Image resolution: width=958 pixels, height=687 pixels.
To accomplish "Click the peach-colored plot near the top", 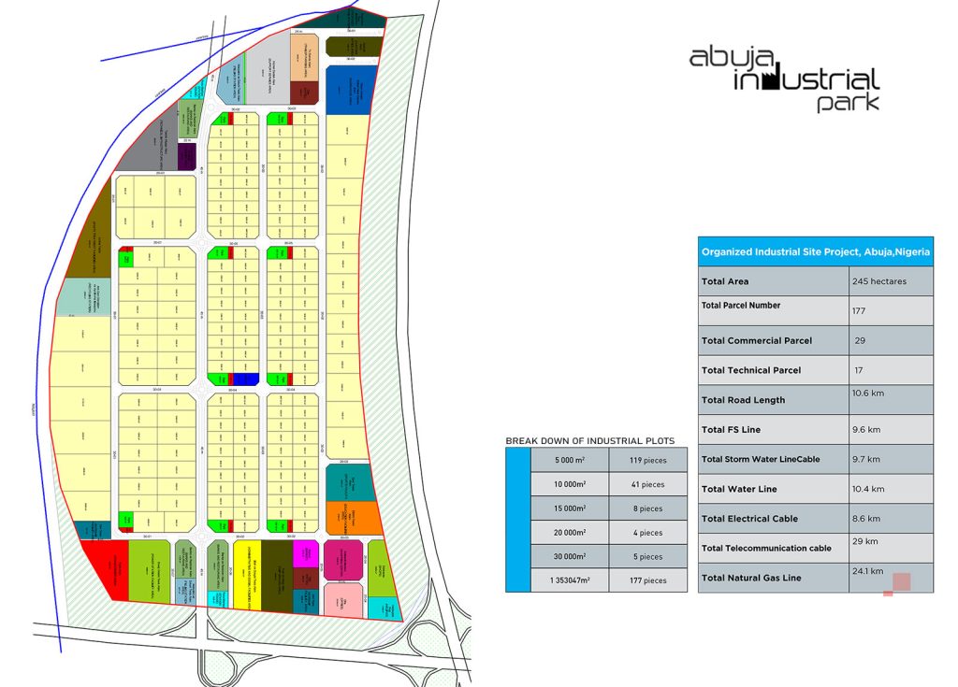I will (x=306, y=61).
